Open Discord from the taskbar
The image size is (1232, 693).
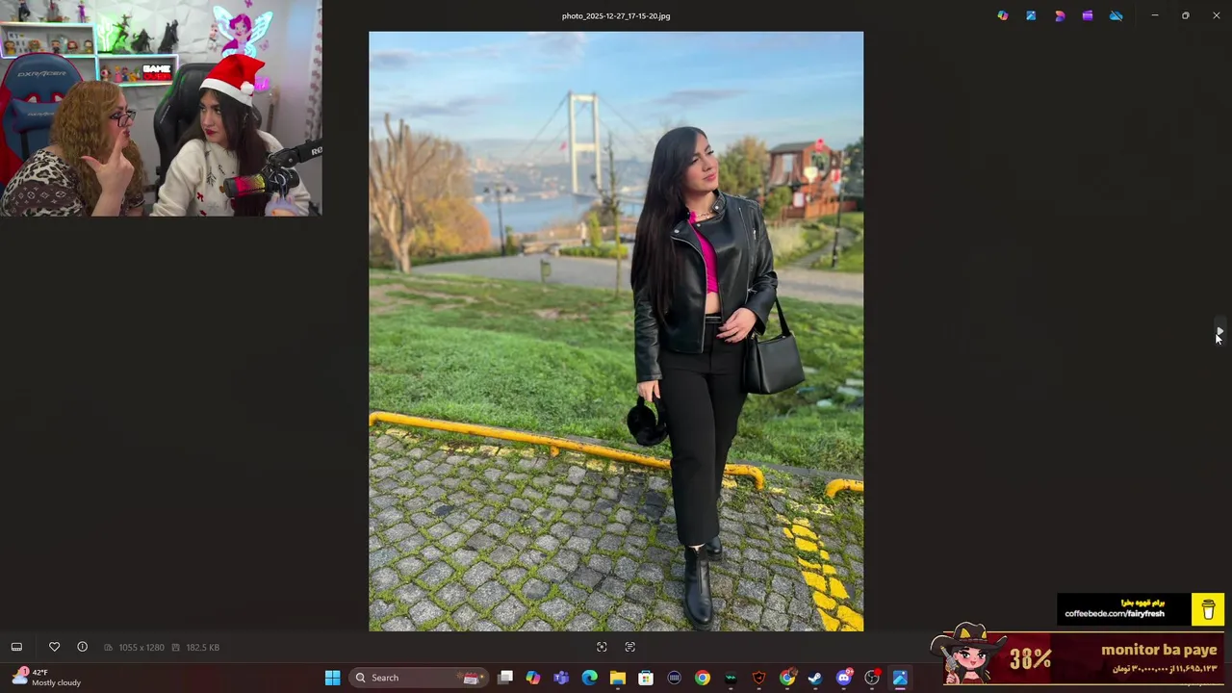(x=844, y=678)
